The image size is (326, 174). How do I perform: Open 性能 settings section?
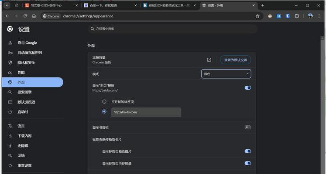33,73
